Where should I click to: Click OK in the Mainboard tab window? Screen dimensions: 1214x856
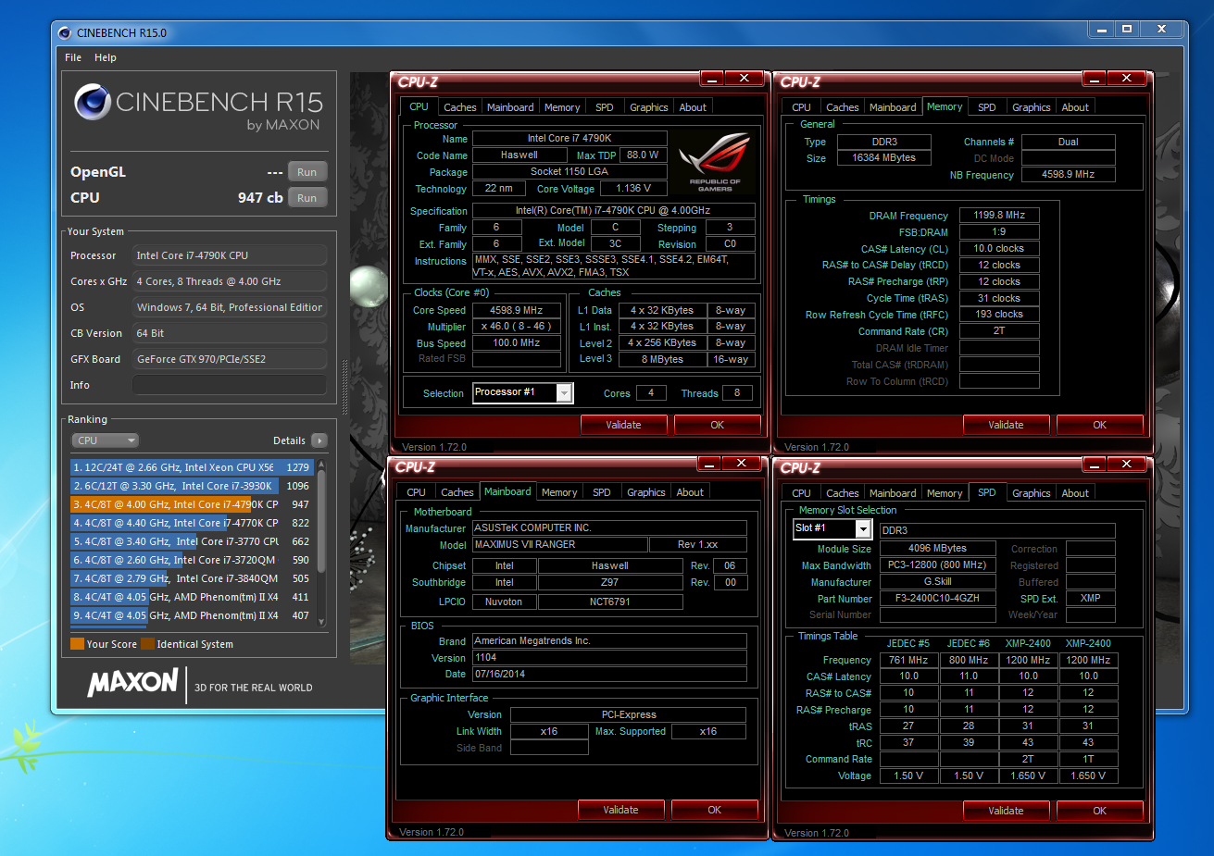tap(714, 810)
